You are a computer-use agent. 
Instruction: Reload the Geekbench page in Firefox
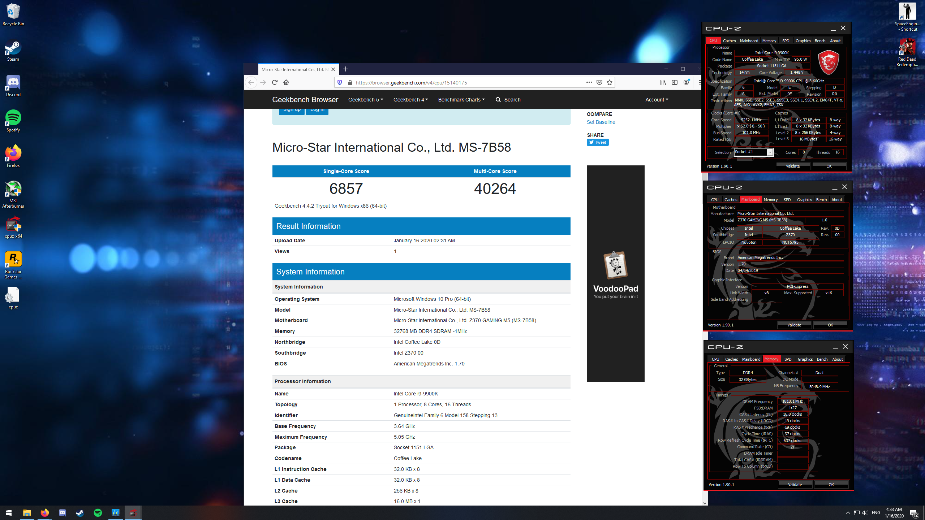pyautogui.click(x=275, y=82)
